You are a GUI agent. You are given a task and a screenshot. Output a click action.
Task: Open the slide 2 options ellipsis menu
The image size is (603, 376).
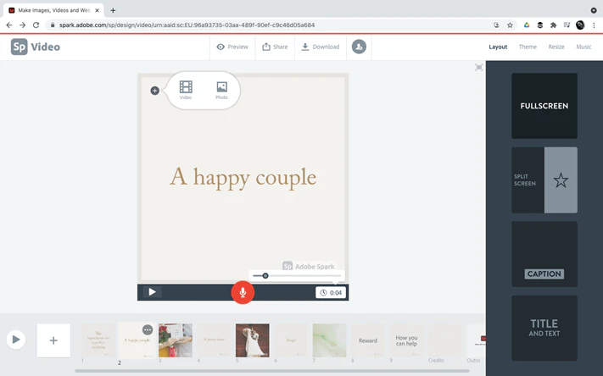[148, 329]
